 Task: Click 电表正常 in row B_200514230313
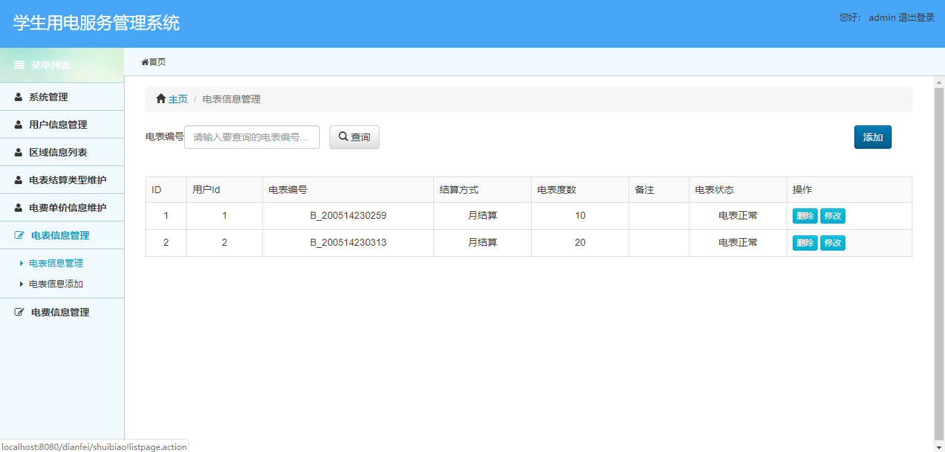click(738, 243)
